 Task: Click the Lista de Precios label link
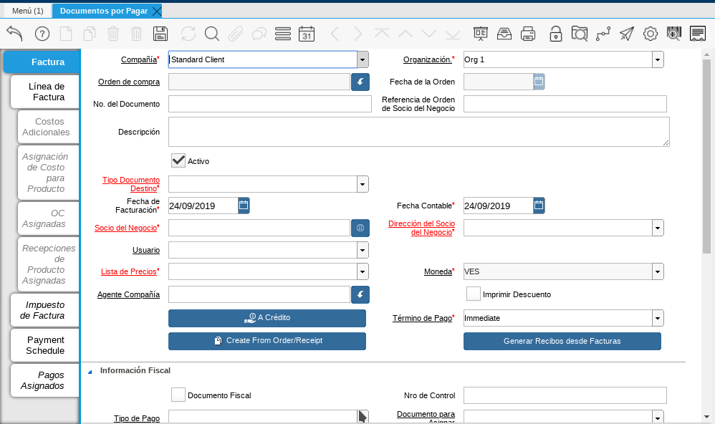click(x=128, y=271)
